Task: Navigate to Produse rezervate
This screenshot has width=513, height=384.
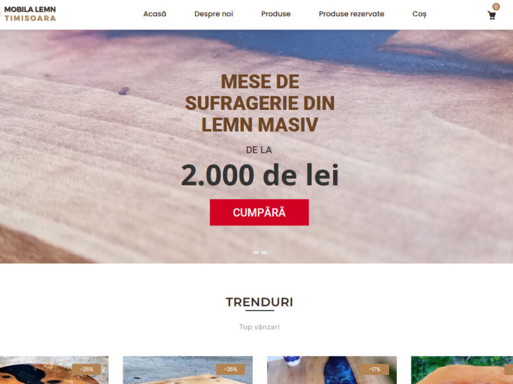Action: point(351,14)
